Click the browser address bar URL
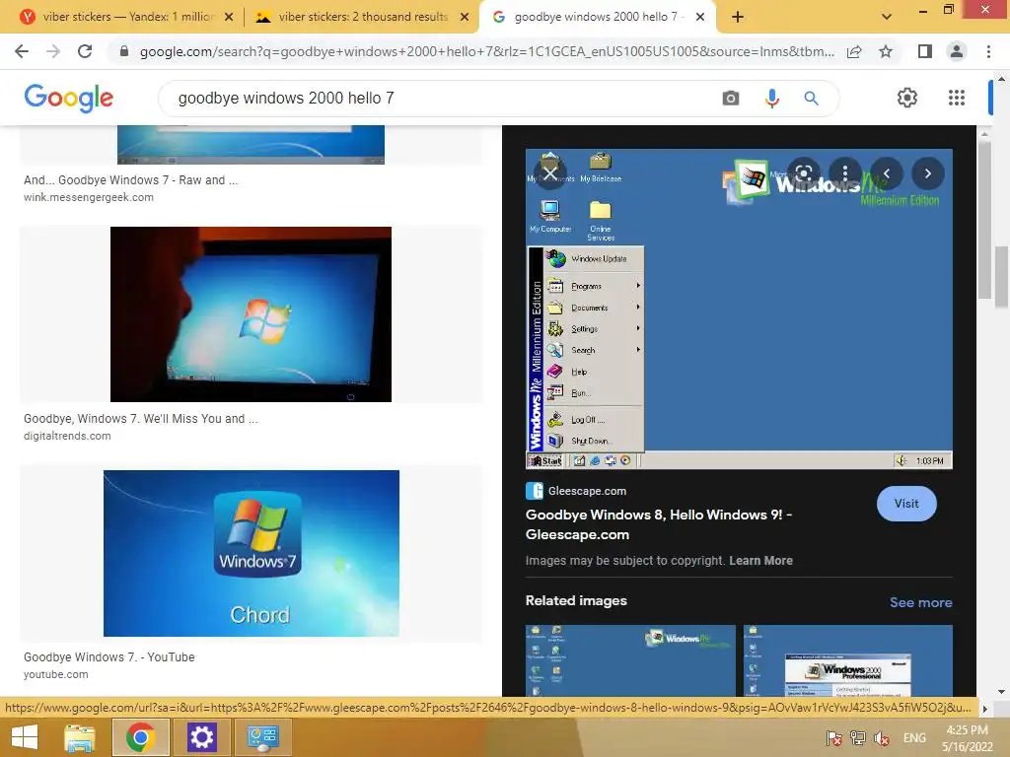The image size is (1010, 757). [486, 51]
